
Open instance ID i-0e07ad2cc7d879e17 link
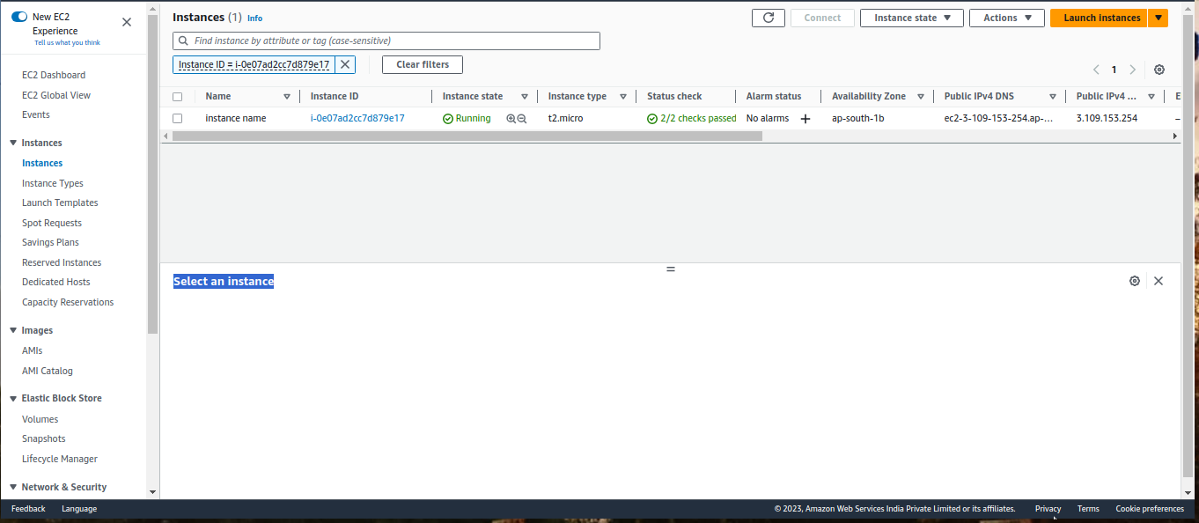click(357, 118)
